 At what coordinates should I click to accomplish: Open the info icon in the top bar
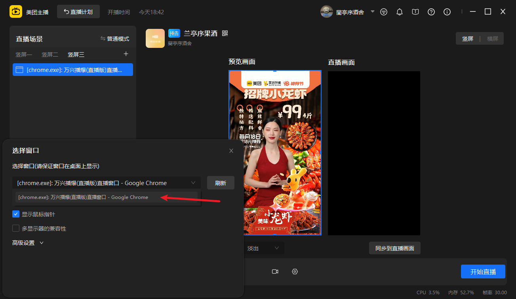pos(447,12)
